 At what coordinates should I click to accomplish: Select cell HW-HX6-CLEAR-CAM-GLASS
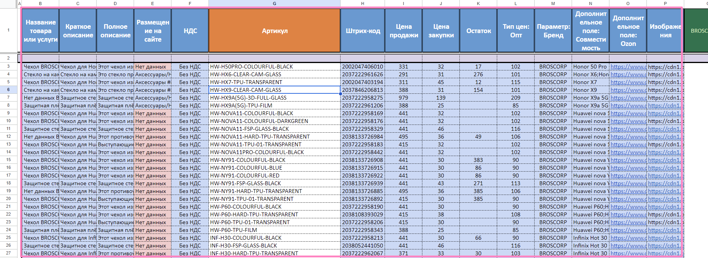tap(274, 74)
